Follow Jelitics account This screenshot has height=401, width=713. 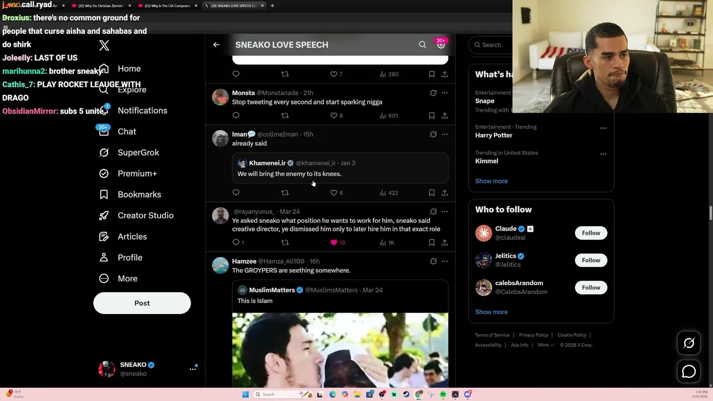pos(591,260)
